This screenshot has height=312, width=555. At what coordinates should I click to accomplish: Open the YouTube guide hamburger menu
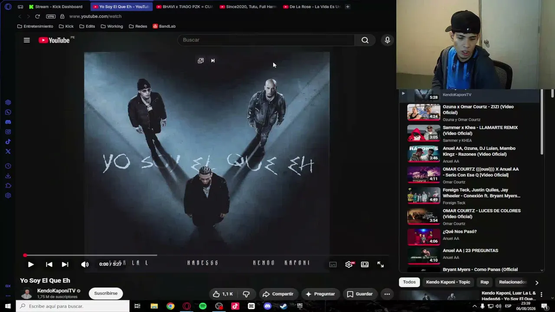tap(26, 40)
